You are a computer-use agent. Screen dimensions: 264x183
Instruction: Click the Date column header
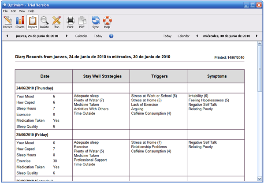point(44,76)
